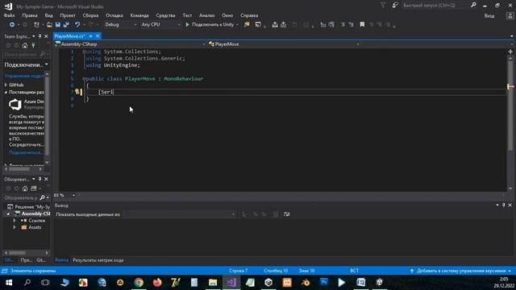Image resolution: width=516 pixels, height=290 pixels.
Task: Open the editor zoom percent dropdown
Action: click(73, 195)
